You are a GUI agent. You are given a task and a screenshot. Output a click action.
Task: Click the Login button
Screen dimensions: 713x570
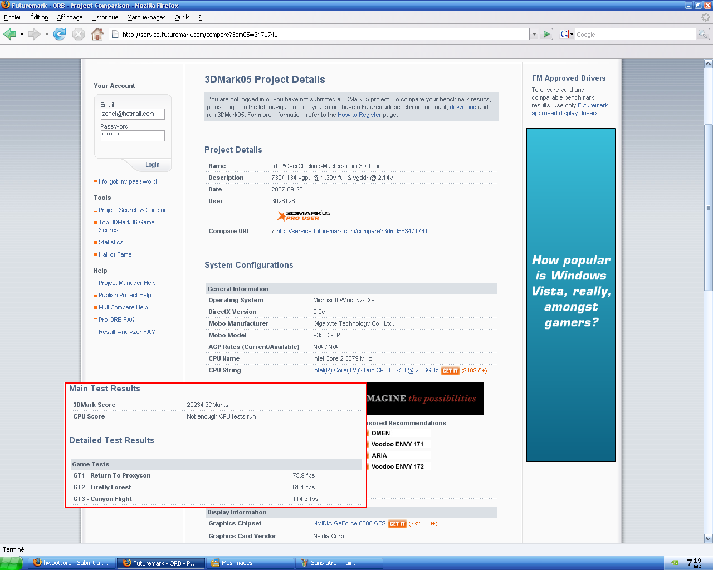152,165
